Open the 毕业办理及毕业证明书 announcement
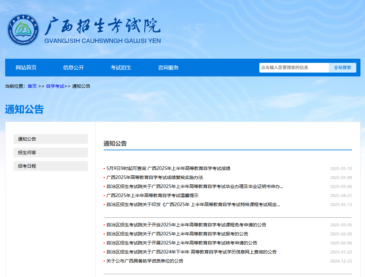365x277 pixels. [194, 186]
